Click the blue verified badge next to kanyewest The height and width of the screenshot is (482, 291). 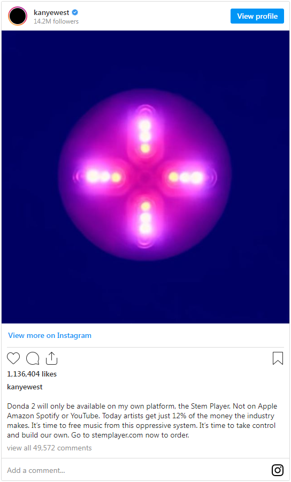point(75,13)
